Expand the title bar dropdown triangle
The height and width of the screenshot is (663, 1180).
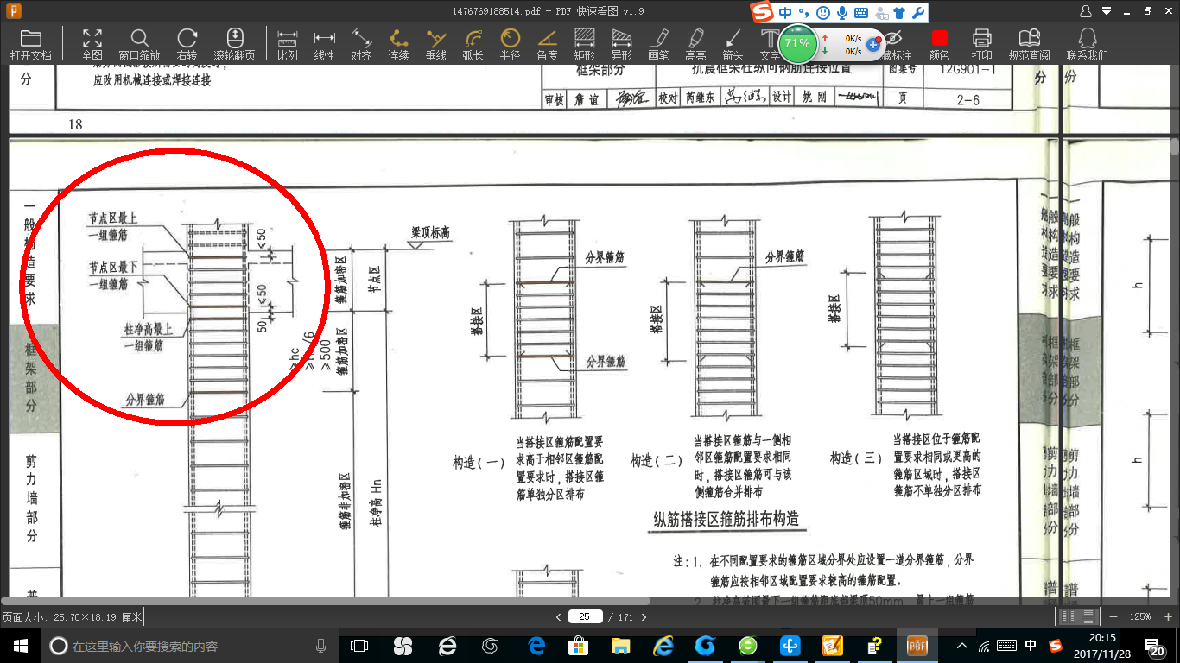point(1107,11)
